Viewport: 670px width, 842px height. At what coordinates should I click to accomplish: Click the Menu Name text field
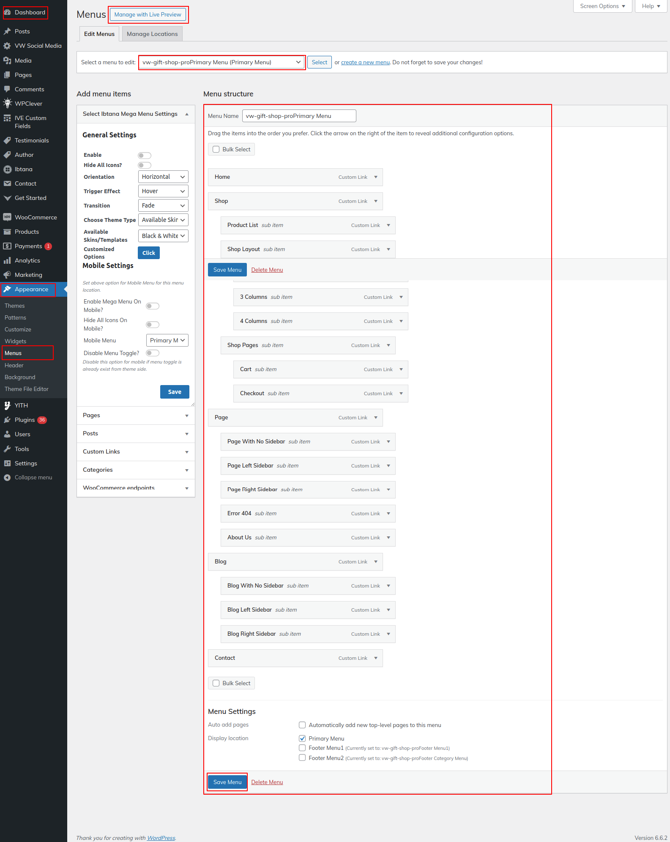click(299, 116)
